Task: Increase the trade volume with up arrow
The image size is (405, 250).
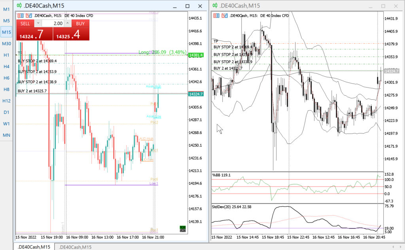Action: (67, 23)
